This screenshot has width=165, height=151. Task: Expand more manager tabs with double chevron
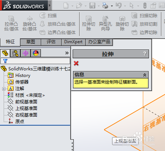pyautogui.click(x=67, y=53)
